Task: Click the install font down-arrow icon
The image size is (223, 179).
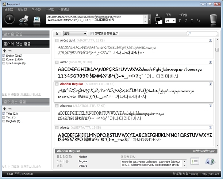Action: pyautogui.click(x=9, y=19)
